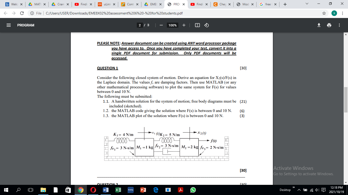Toggle fit to page button

coord(197,25)
